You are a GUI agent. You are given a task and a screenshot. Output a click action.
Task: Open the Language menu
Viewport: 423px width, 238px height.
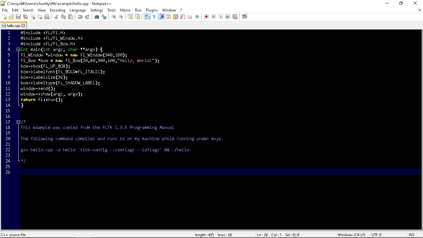78,10
